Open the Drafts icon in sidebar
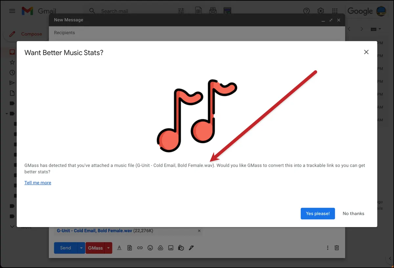 (x=12, y=93)
